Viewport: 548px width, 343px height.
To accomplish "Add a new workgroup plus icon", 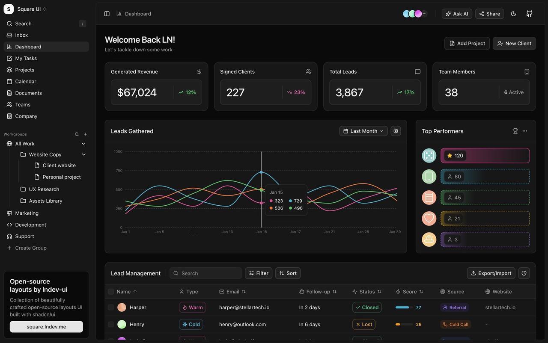I will click(x=86, y=134).
